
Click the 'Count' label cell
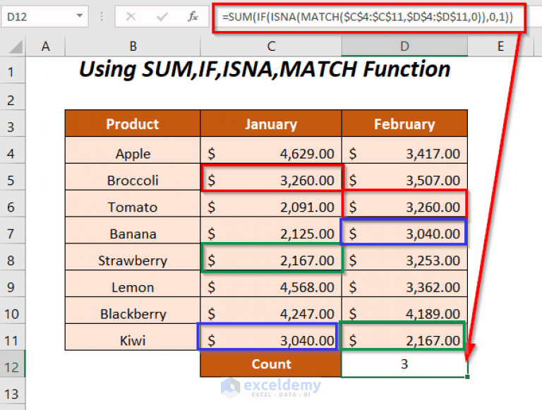coord(271,363)
